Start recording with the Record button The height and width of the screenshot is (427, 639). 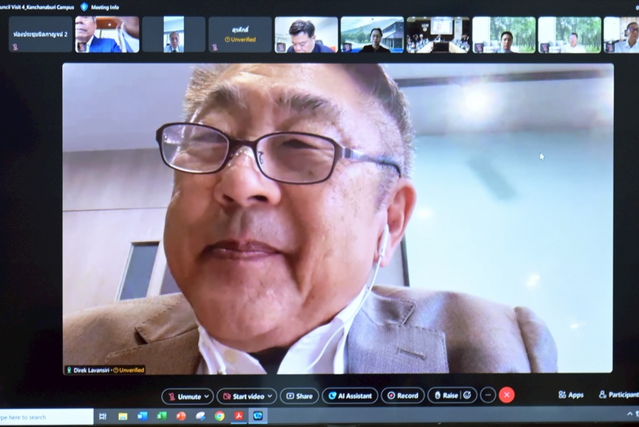402,396
